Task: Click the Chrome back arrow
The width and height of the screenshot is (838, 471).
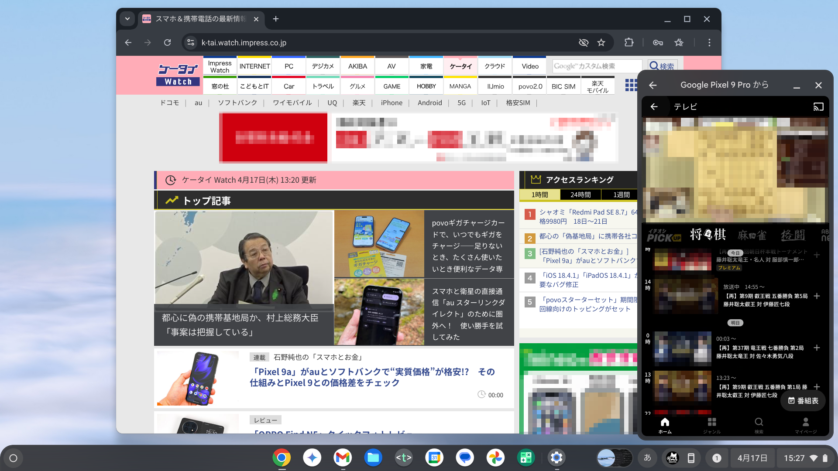Action: point(128,43)
